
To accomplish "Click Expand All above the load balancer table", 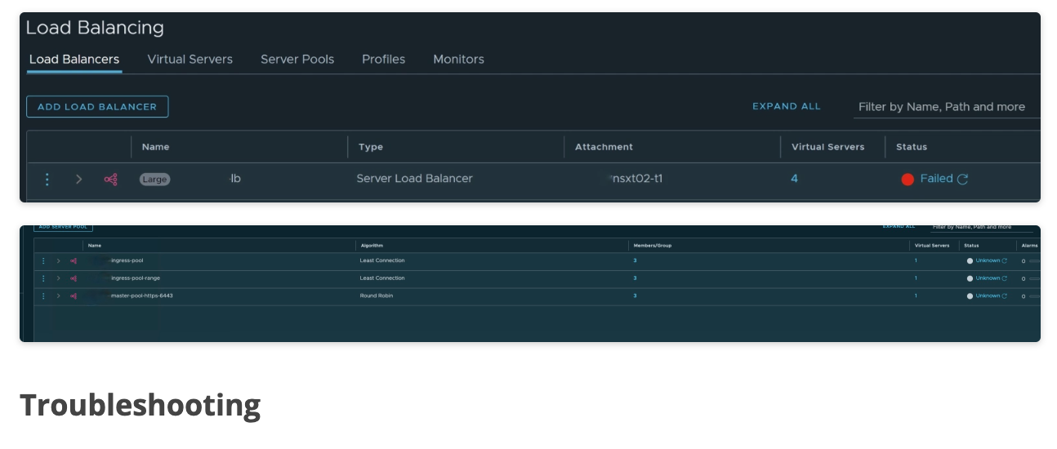I will pos(786,106).
